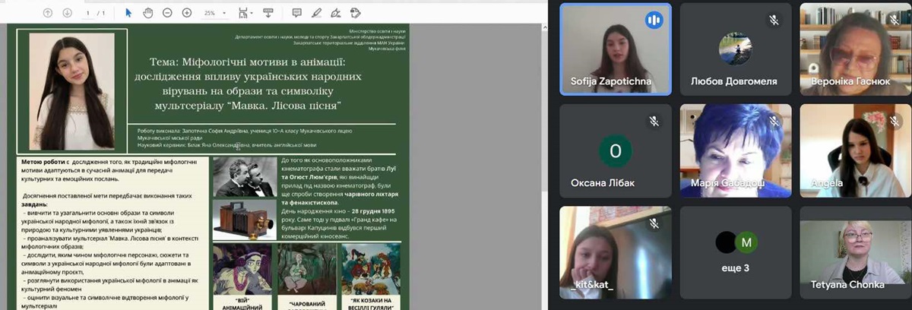Go to previous page with up arrow

pyautogui.click(x=48, y=13)
